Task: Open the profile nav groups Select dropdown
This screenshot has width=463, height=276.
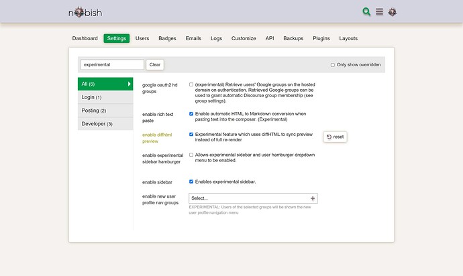Action: pos(253,198)
